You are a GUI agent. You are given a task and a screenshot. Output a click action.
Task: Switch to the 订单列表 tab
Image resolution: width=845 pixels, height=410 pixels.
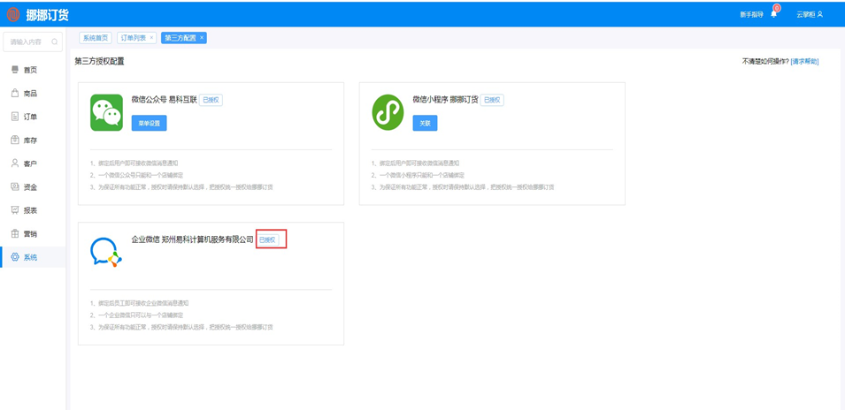[x=133, y=38]
